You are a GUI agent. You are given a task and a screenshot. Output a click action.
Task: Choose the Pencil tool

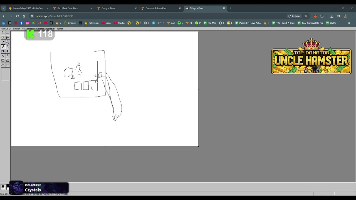[x=3, y=47]
